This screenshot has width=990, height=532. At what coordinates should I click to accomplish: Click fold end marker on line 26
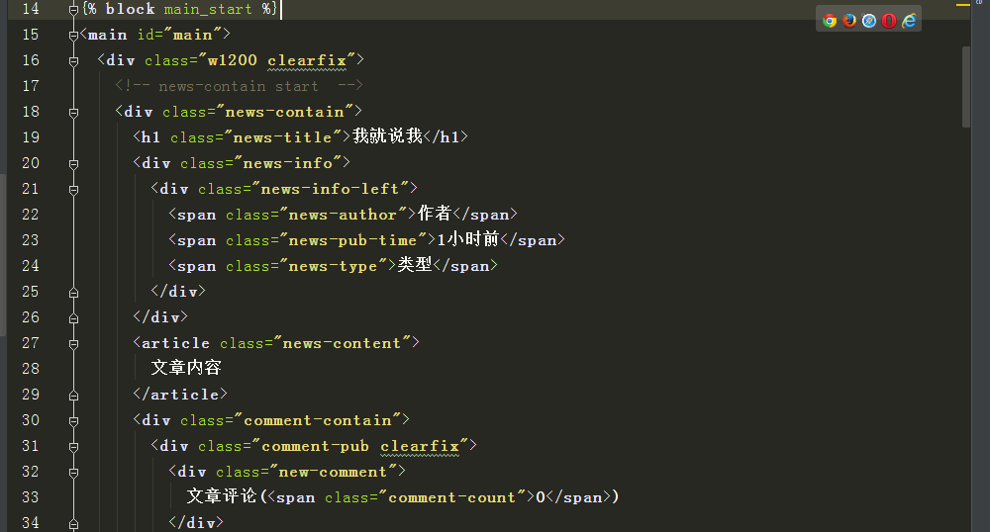pos(73,318)
